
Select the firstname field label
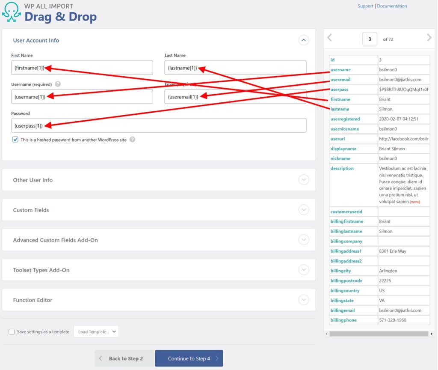tap(340, 99)
